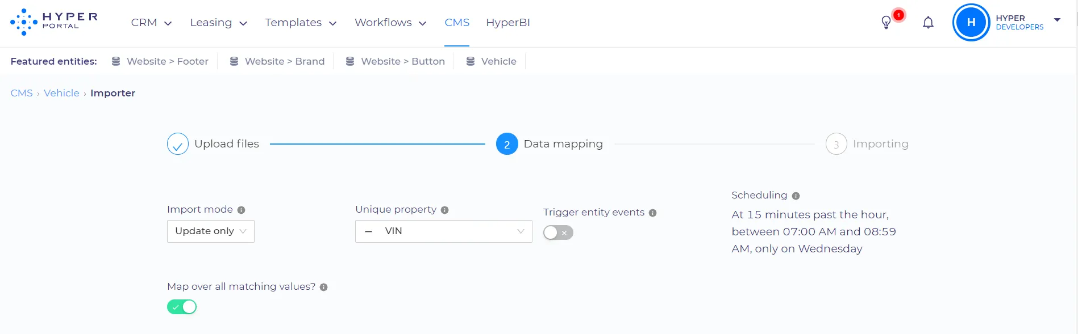1078x334 pixels.
Task: Click the CMS breadcrumb link
Action: tap(22, 93)
